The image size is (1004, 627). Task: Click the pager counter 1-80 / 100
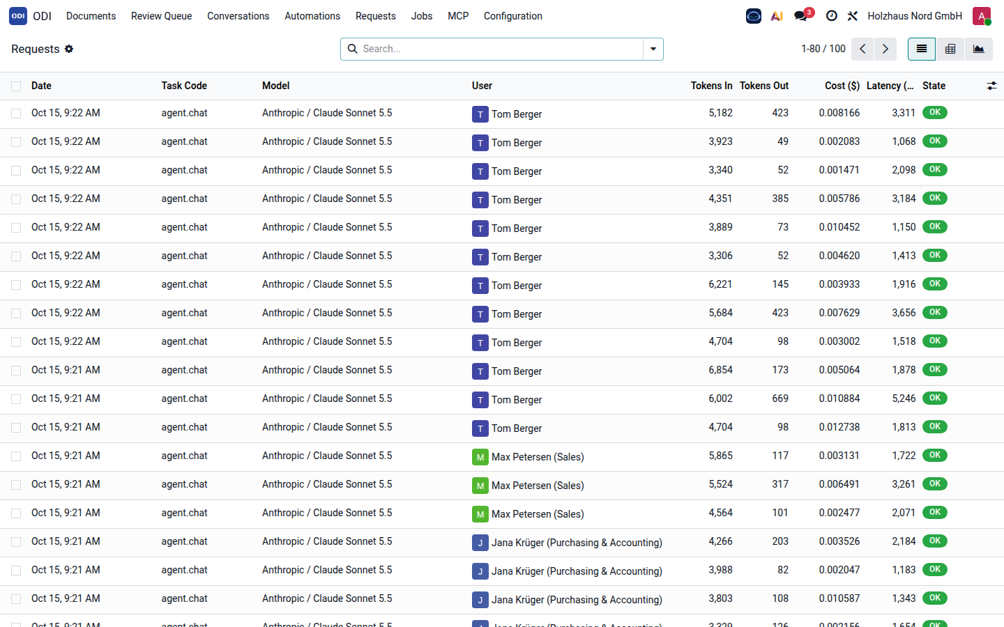point(823,49)
